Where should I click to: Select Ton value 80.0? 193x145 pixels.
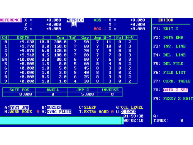pos(61,59)
